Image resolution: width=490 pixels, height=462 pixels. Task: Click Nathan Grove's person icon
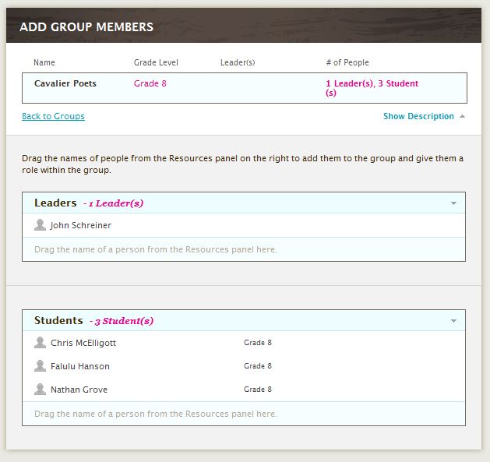[40, 390]
